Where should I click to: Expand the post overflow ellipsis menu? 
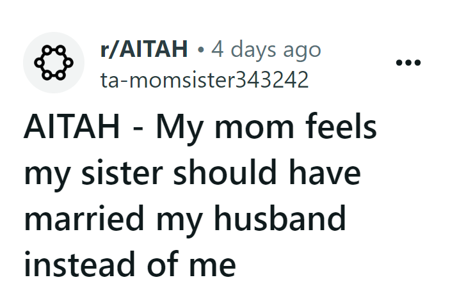coord(408,63)
